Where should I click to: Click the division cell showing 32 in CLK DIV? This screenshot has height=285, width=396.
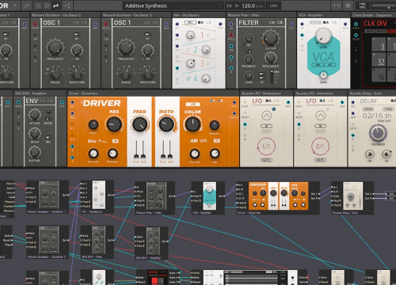coord(379,59)
